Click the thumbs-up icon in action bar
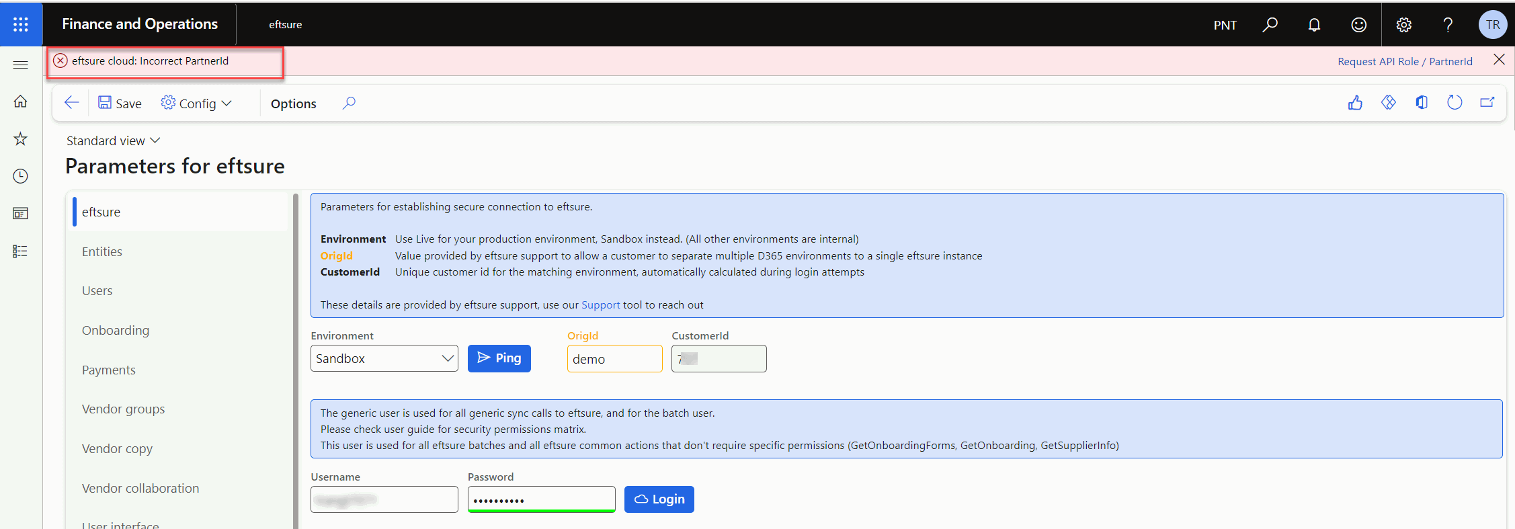 coord(1355,103)
